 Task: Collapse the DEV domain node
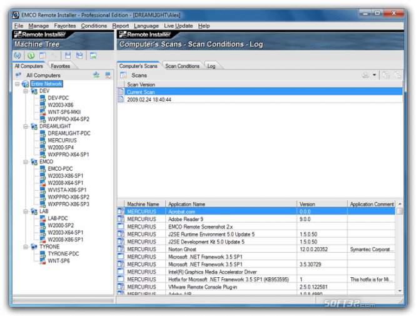point(26,91)
